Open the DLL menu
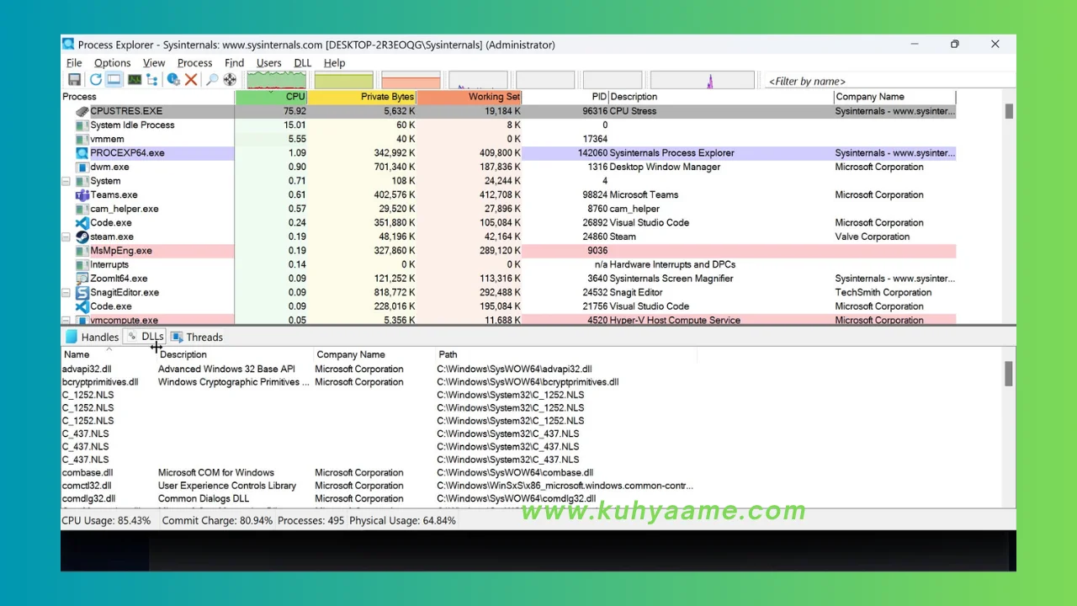 pos(302,62)
